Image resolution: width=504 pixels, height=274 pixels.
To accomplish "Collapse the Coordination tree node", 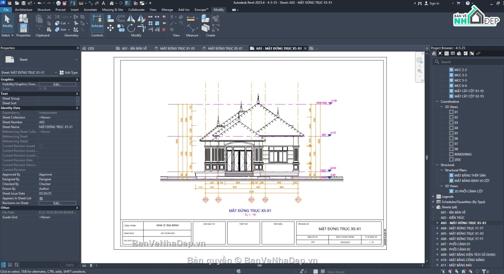I will coord(437,102).
